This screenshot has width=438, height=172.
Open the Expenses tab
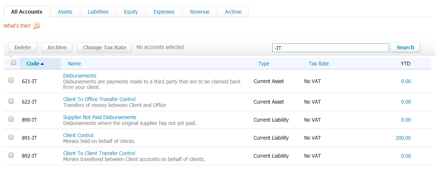coord(164,12)
